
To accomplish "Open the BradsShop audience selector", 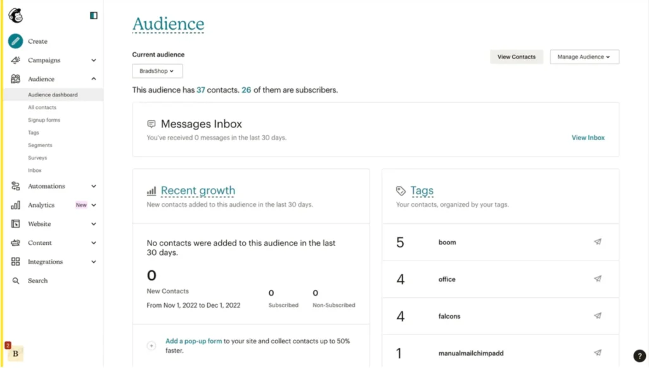I will [157, 70].
